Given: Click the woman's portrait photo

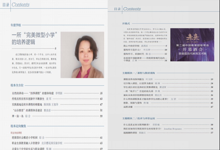Looking at the screenshot, I should click(x=82, y=55).
